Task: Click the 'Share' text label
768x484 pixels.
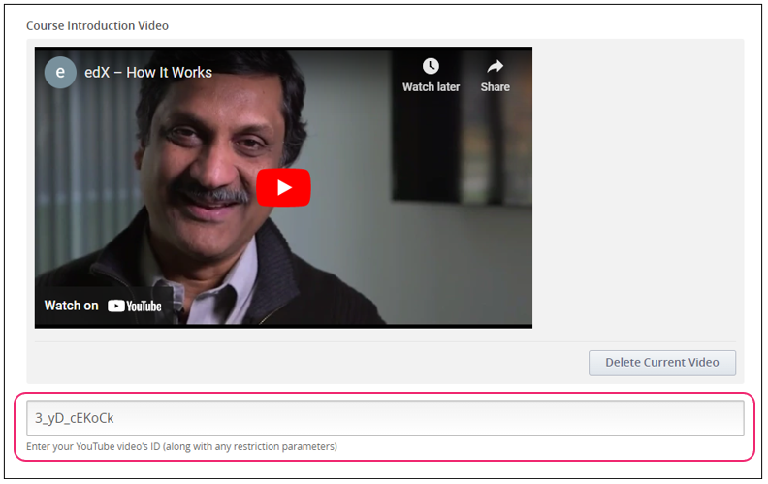Action: pos(495,87)
